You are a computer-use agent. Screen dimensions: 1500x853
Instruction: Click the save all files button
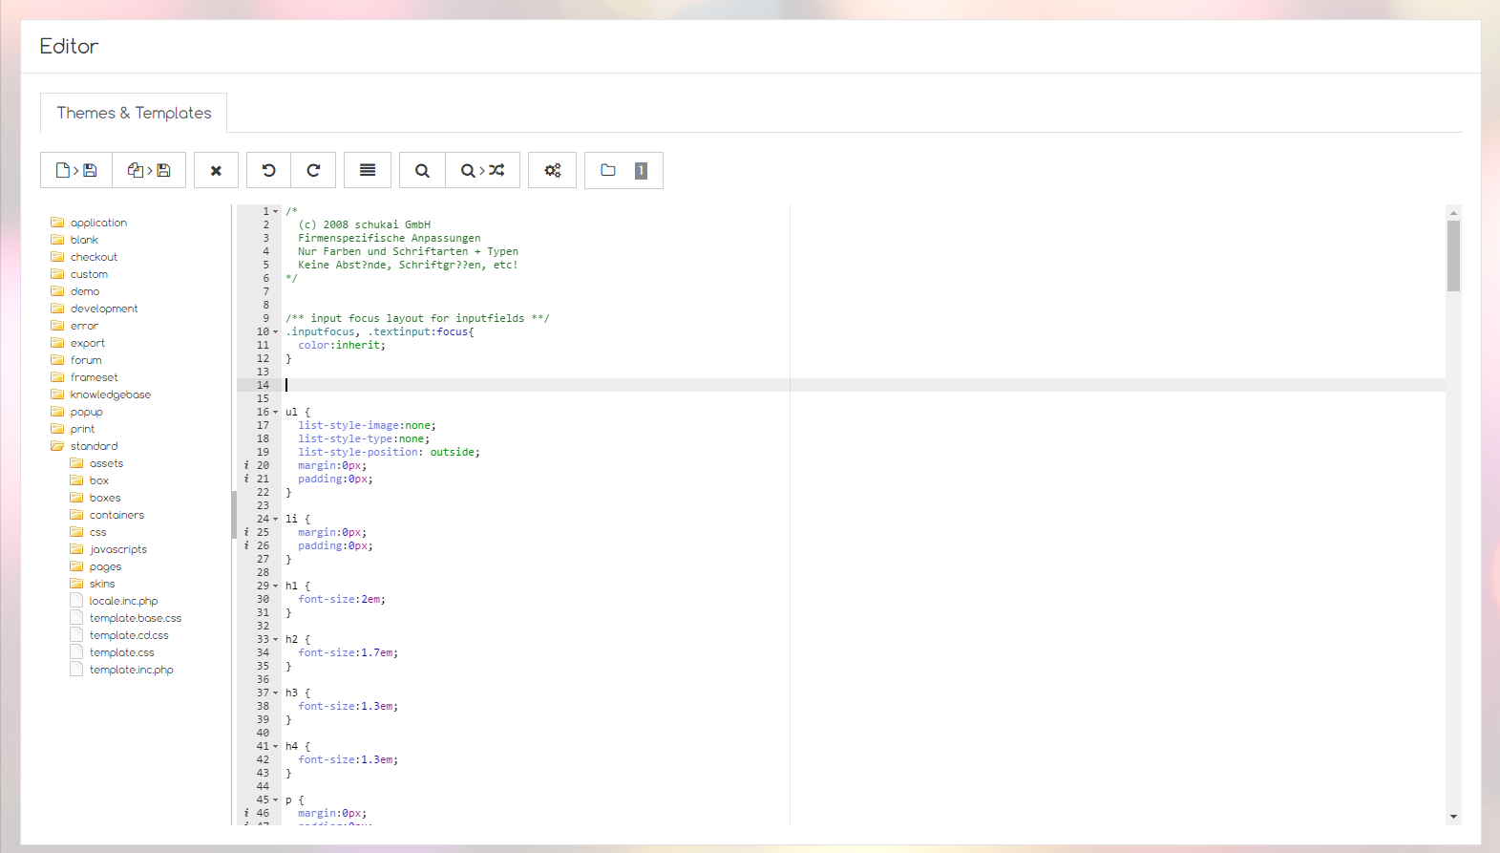click(x=149, y=170)
